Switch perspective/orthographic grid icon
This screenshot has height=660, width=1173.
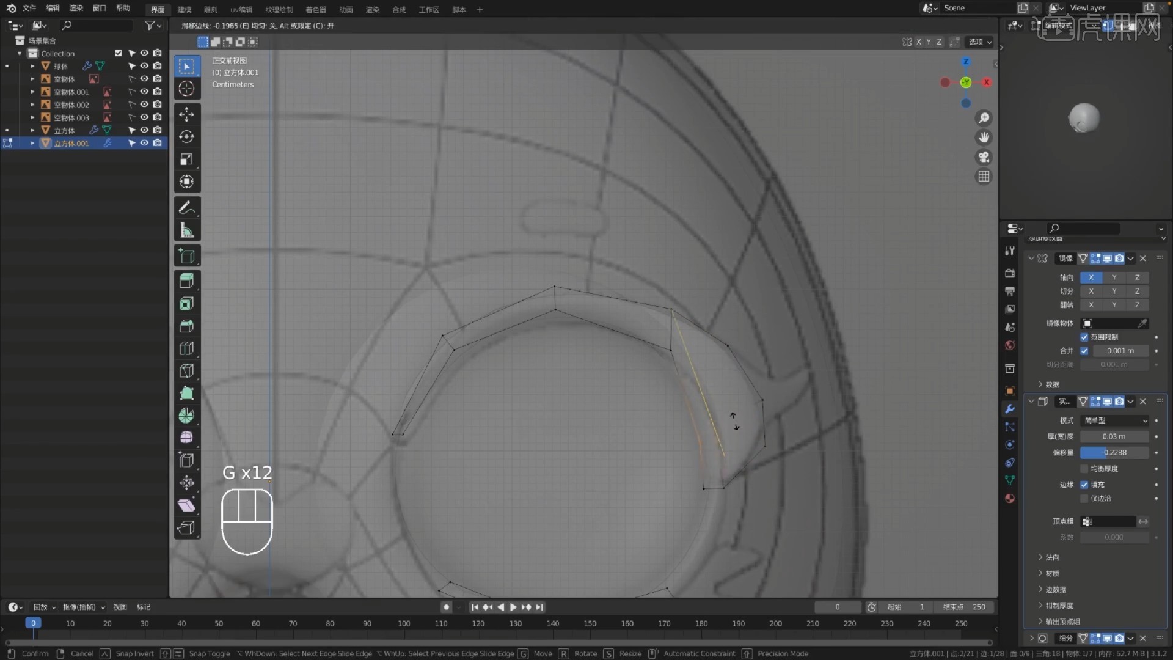[984, 177]
